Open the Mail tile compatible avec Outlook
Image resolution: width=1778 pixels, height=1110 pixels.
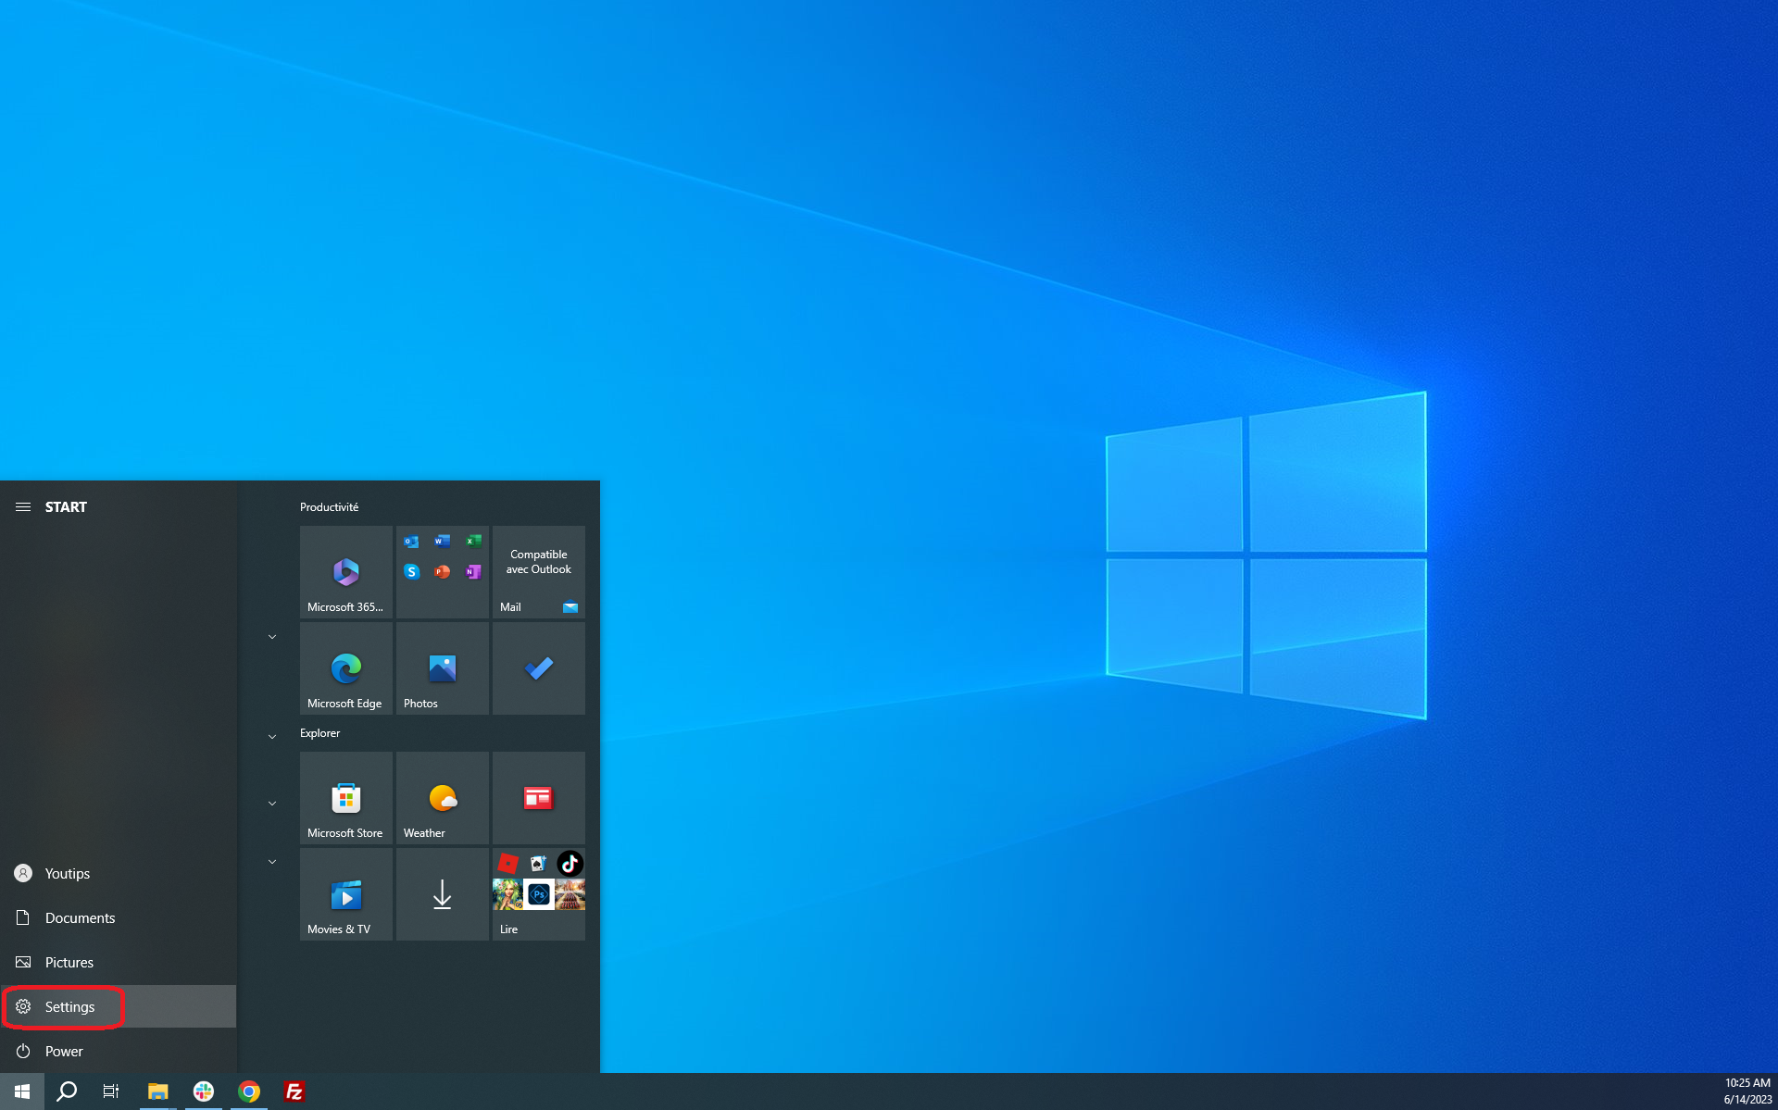(x=538, y=571)
